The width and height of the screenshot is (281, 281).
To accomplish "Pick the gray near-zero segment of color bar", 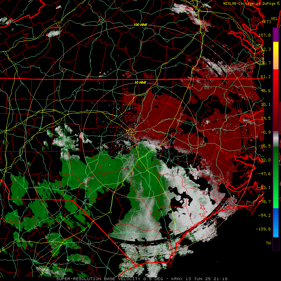I will click(276, 139).
